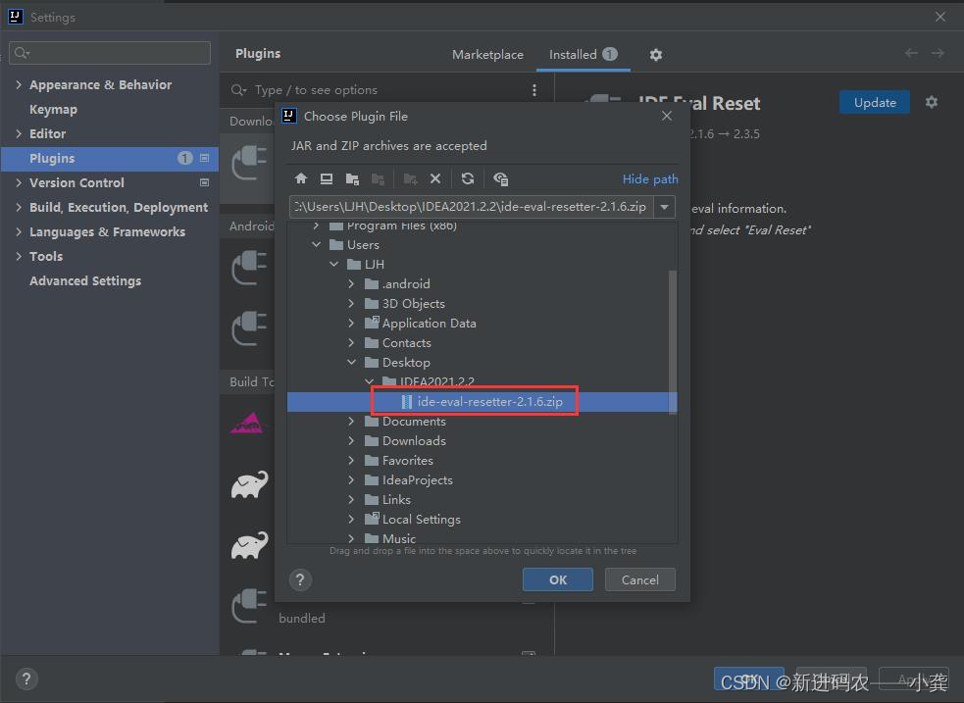Select the Contacts folder
Viewport: 964px width, 703px height.
coord(406,343)
